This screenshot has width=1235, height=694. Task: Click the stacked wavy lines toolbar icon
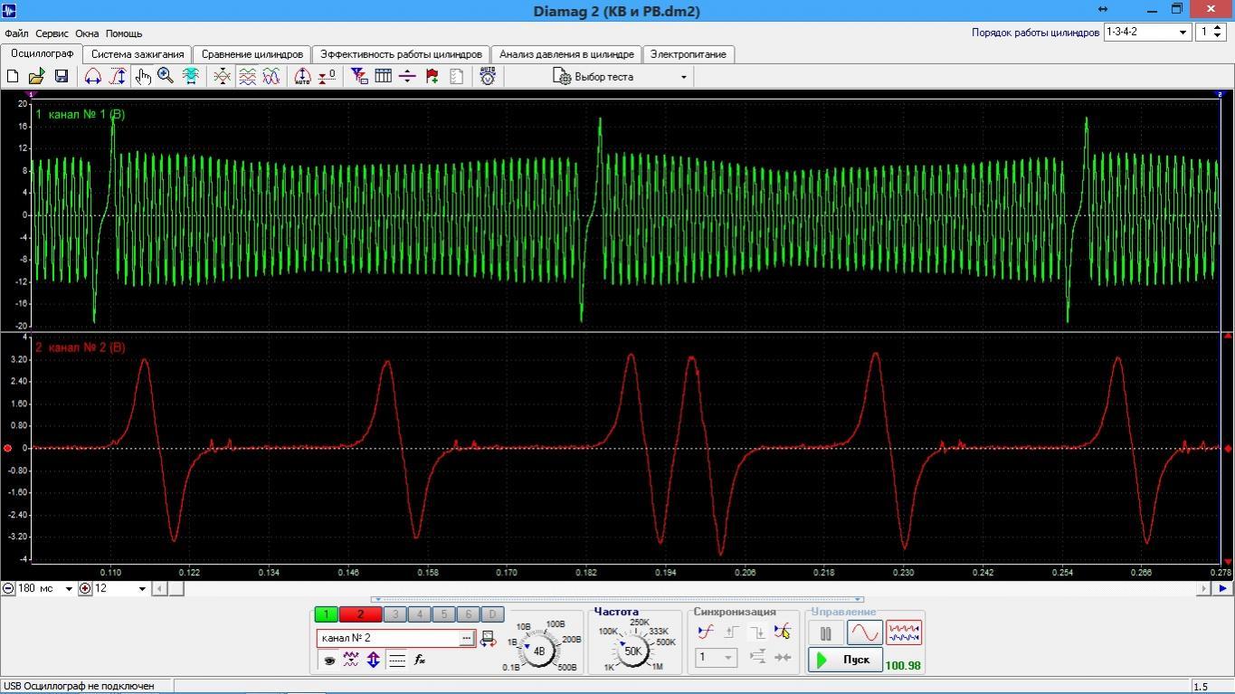[x=247, y=77]
